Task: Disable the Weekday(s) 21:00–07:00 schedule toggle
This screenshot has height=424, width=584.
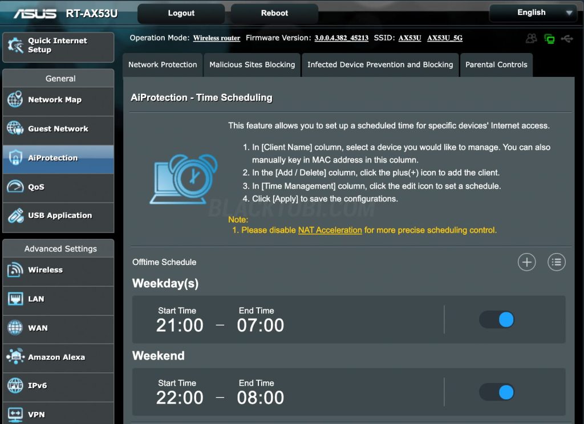Action: [497, 320]
